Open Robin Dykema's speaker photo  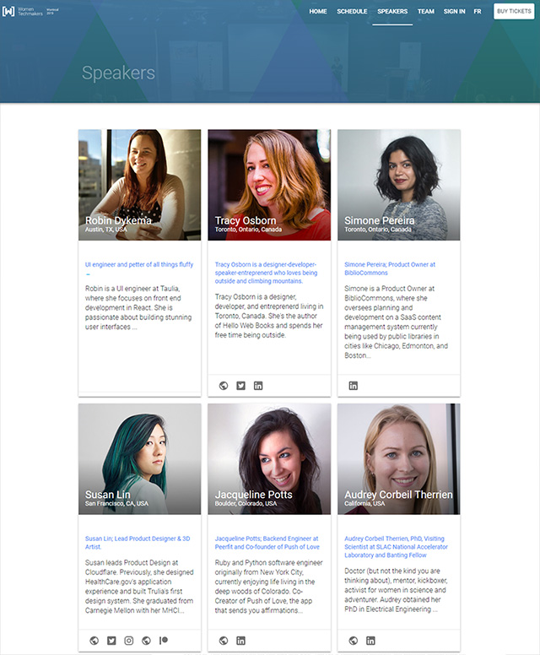click(139, 185)
